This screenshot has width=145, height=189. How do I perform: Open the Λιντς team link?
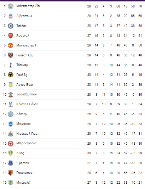pyautogui.click(x=20, y=153)
